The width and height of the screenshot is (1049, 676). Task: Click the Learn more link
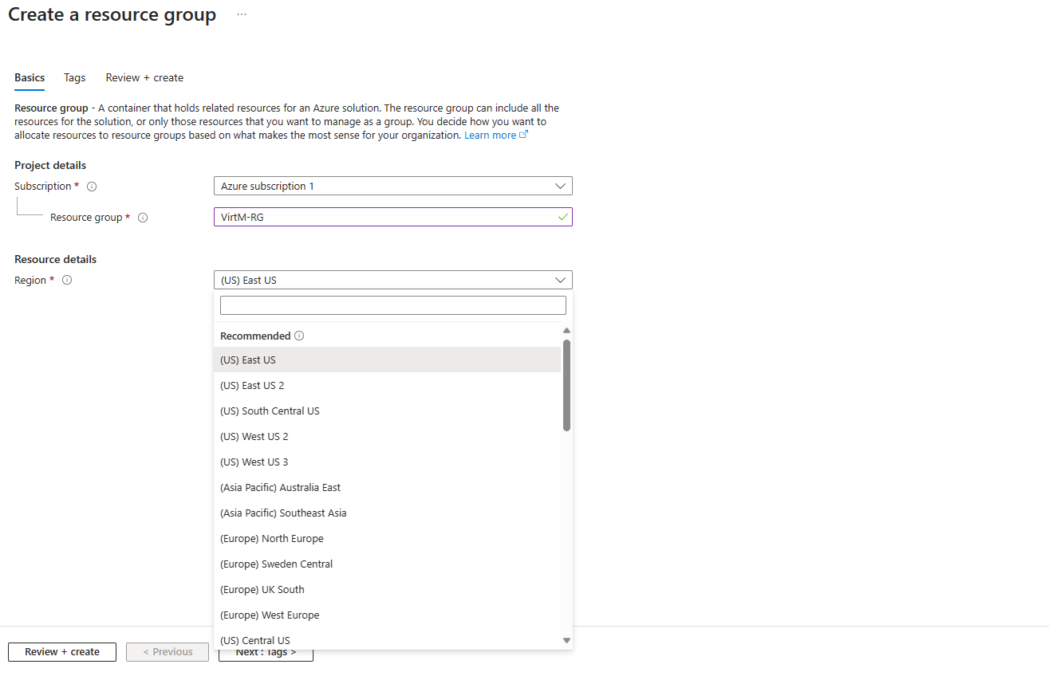click(491, 134)
